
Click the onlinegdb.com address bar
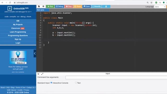22,3
